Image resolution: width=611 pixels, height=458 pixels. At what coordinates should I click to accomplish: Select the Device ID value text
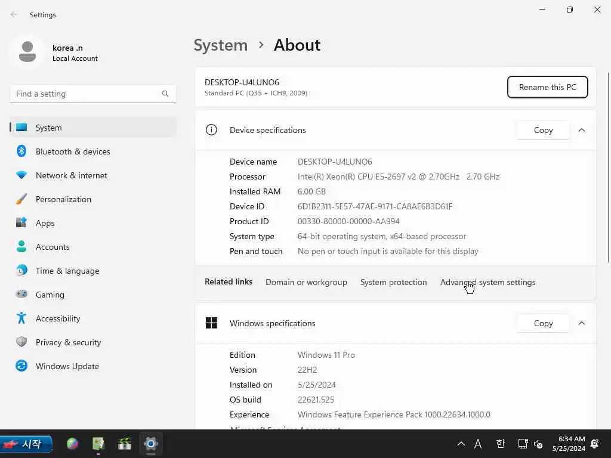tap(375, 206)
